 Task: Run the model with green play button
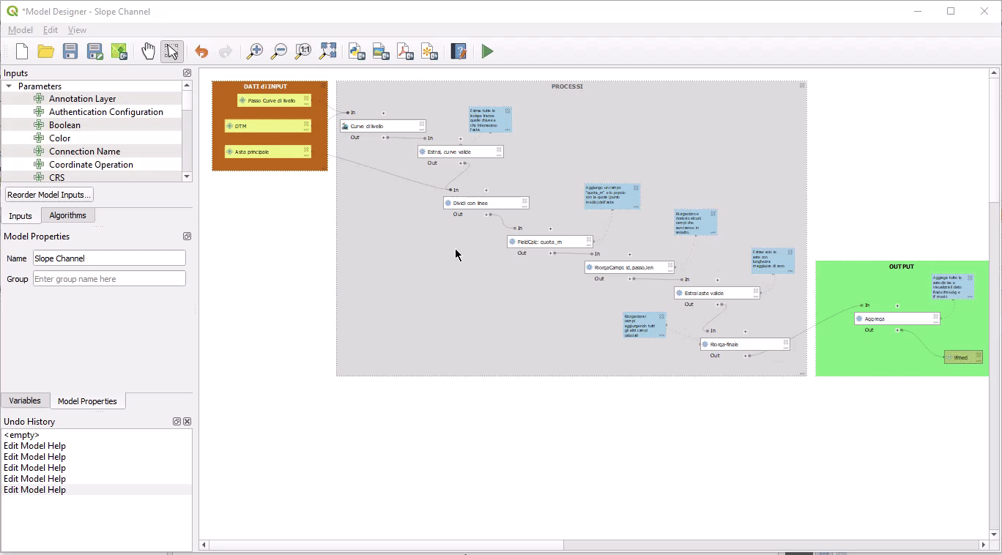click(487, 51)
